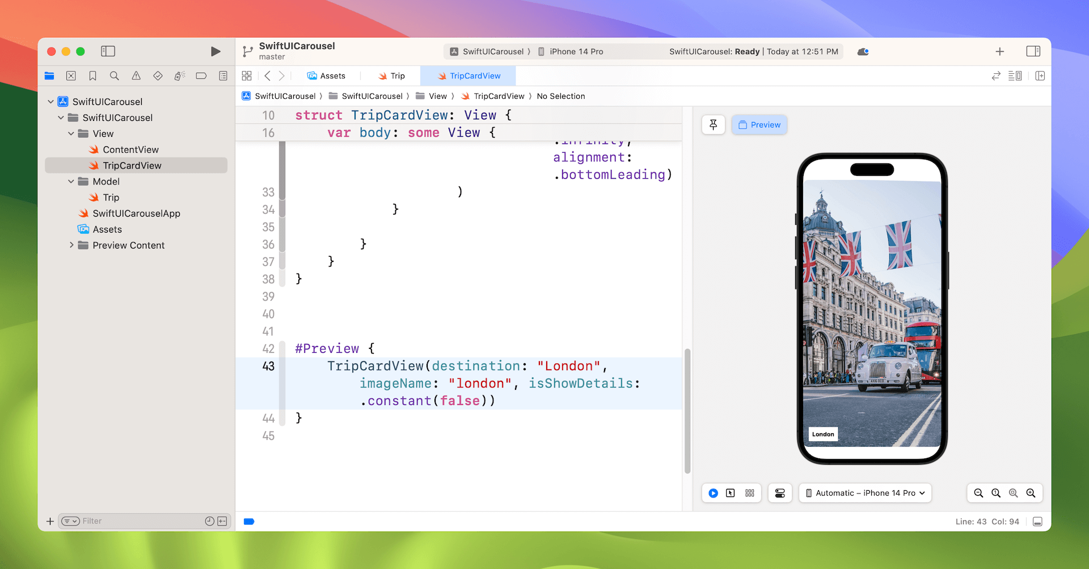Select the TripCardView tab

point(468,76)
